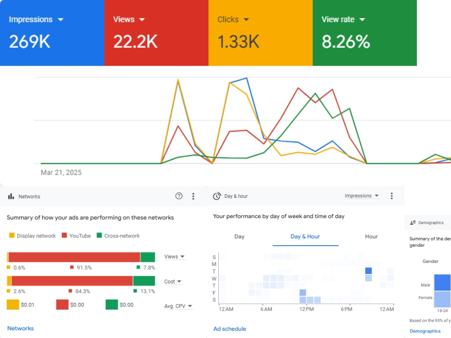Open the Views metric dropdown in red tile
Viewport: 451px width, 338px height.
[129, 19]
